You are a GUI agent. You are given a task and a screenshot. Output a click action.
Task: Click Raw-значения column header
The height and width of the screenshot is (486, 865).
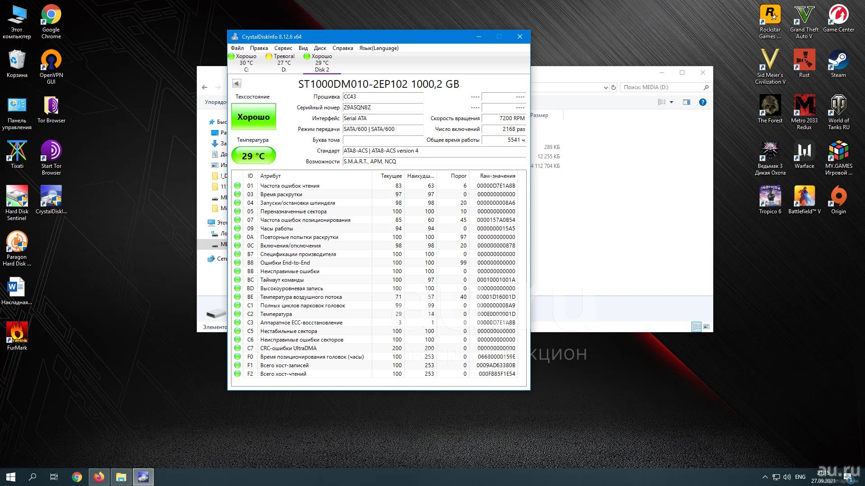[497, 176]
